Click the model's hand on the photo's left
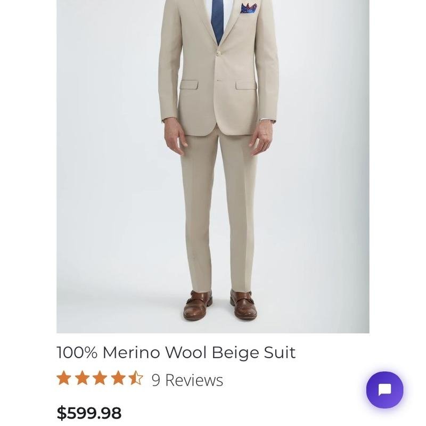The image size is (426, 426). 175,136
